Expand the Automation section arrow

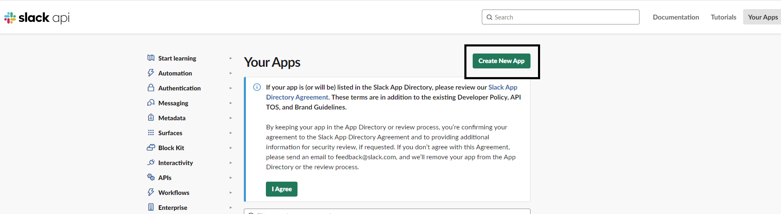click(231, 73)
